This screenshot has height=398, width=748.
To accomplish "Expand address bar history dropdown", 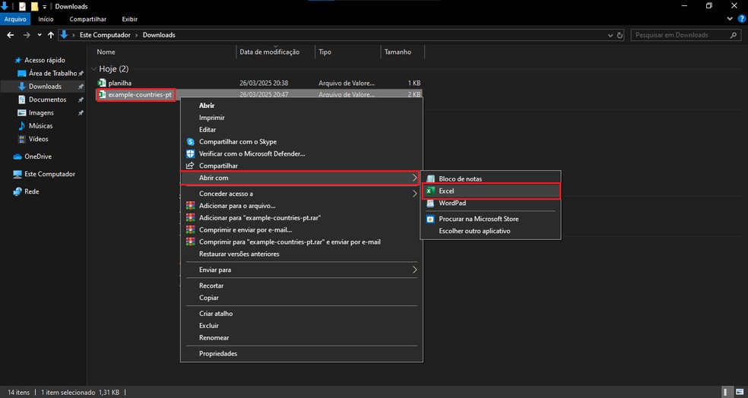I will tap(610, 35).
